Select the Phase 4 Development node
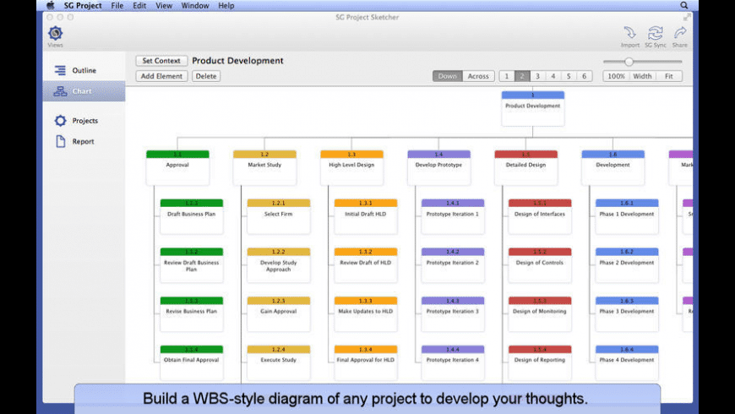This screenshot has width=735, height=414. click(x=627, y=362)
